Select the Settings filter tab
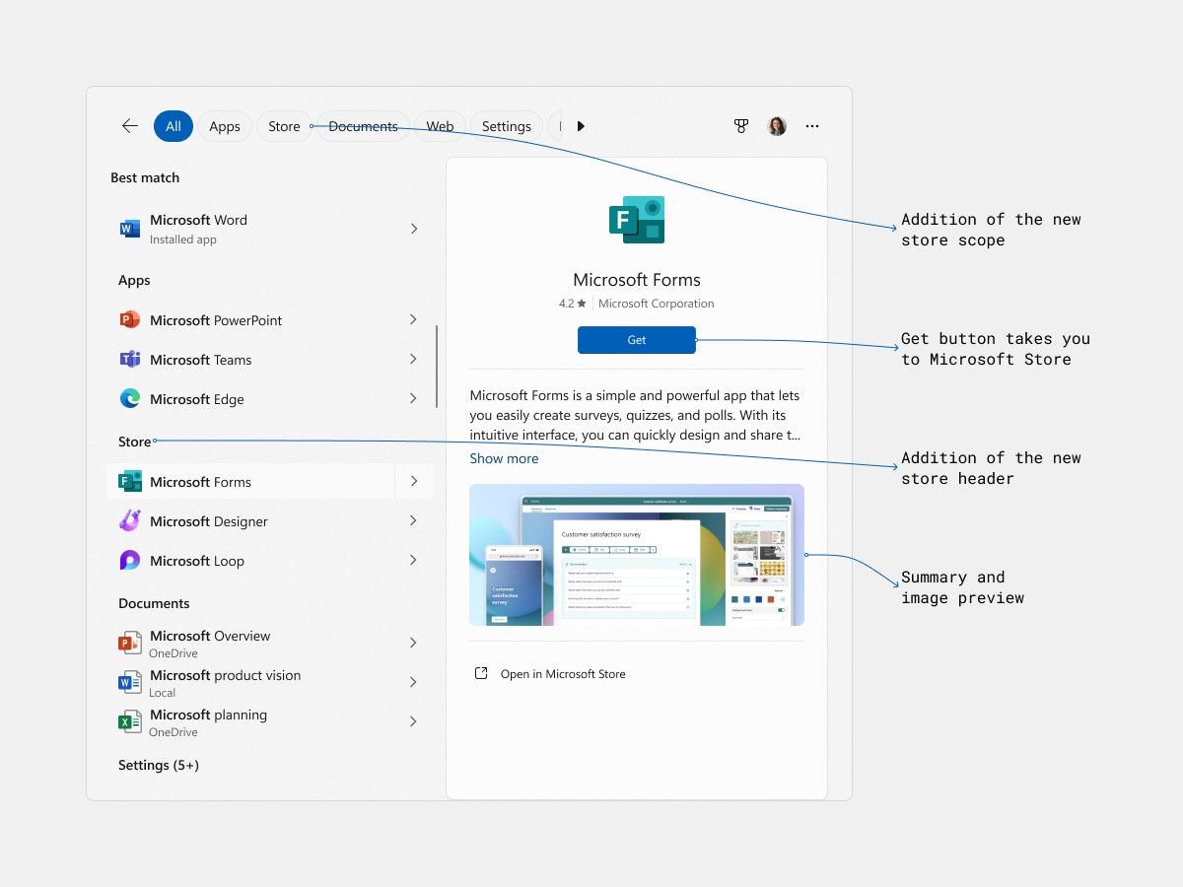Viewport: 1183px width, 887px height. point(507,126)
